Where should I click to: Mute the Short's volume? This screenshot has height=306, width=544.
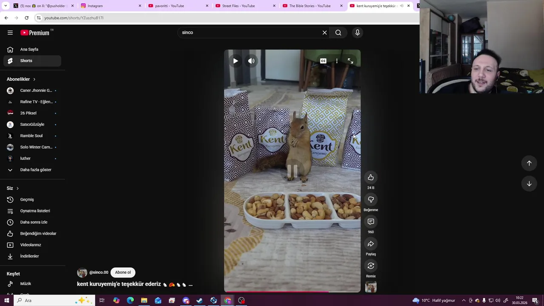click(252, 61)
